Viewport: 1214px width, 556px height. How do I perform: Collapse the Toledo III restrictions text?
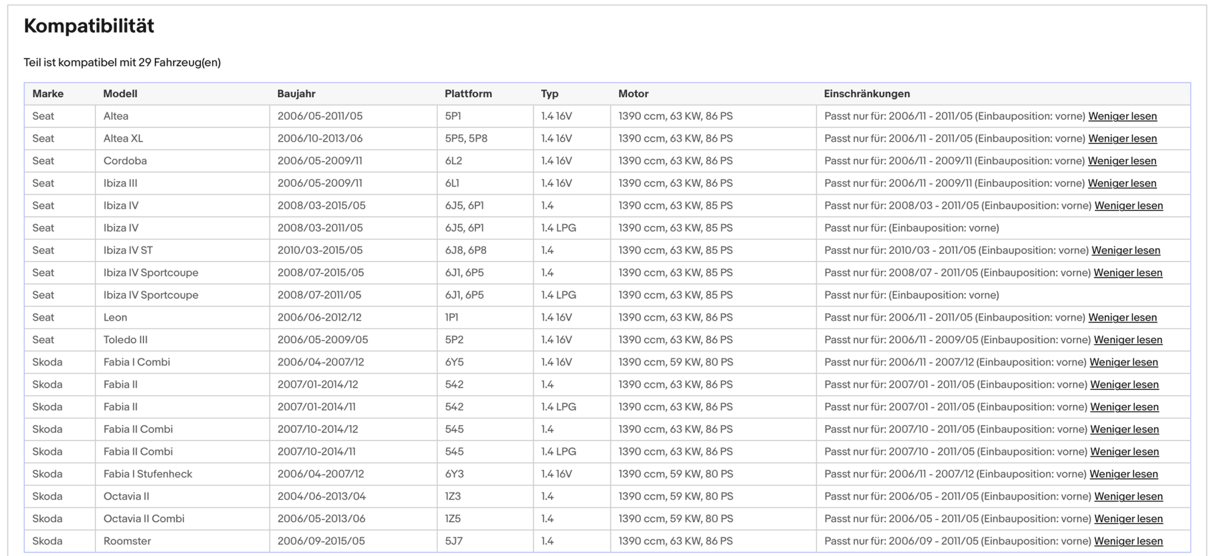click(1127, 340)
